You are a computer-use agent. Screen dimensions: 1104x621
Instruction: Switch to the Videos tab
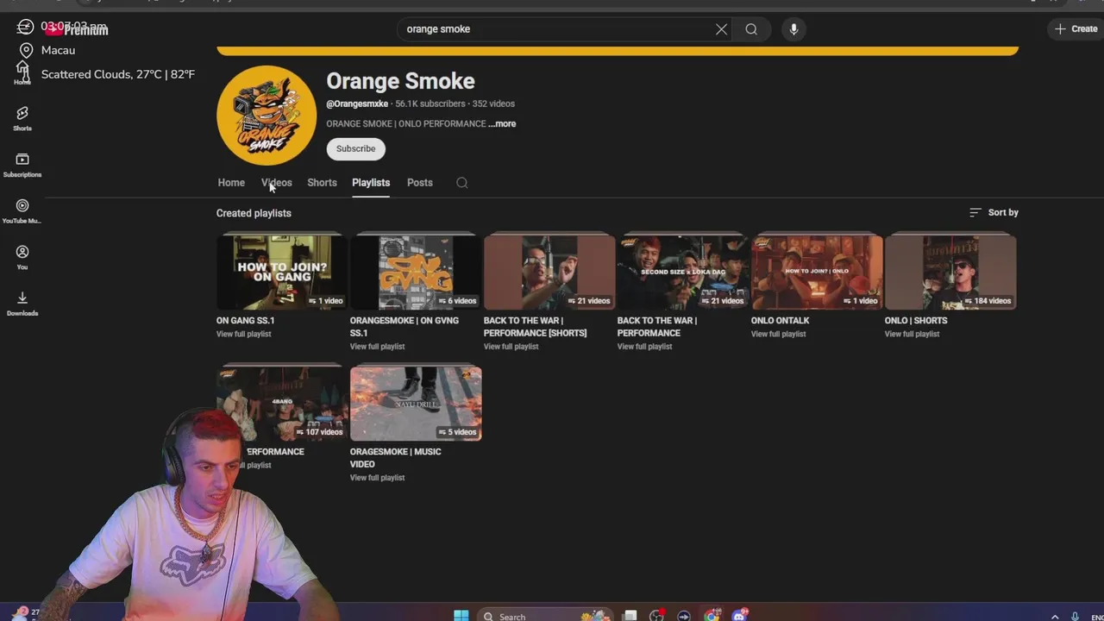[x=277, y=183]
